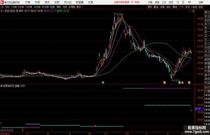Open the 行情 menu

coord(27,2)
